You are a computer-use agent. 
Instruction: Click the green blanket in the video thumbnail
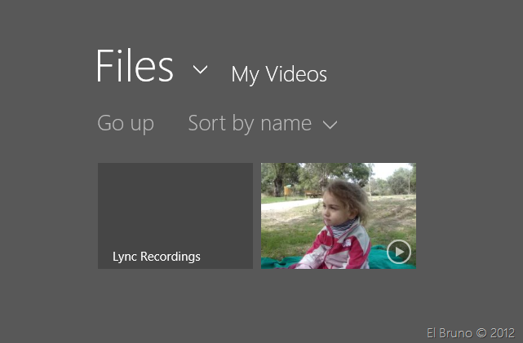point(277,262)
